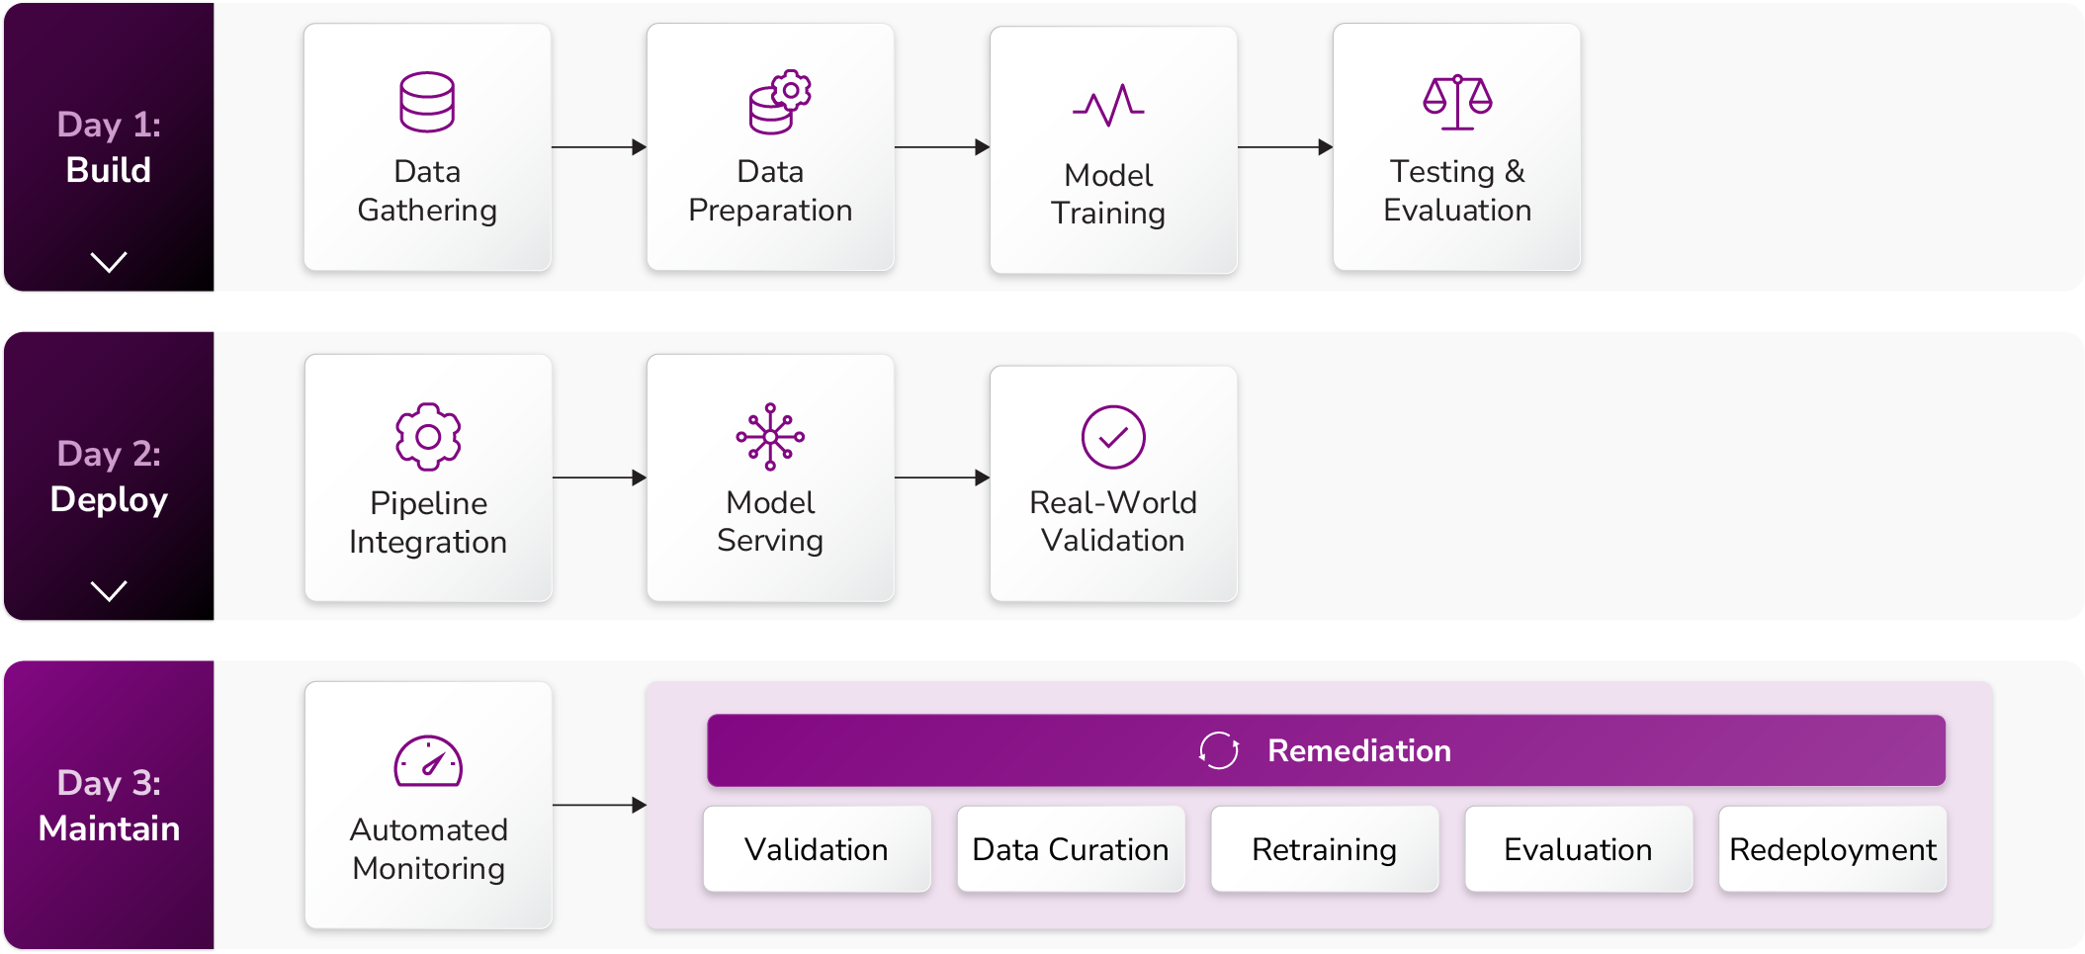Select the Day 3: Maintain panel
The width and height of the screenshot is (2085, 954).
[109, 806]
